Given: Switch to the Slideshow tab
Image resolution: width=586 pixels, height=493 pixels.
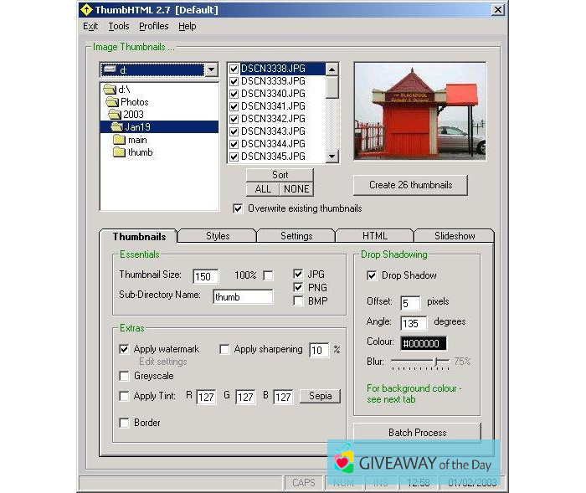Looking at the screenshot, I should tap(454, 236).
